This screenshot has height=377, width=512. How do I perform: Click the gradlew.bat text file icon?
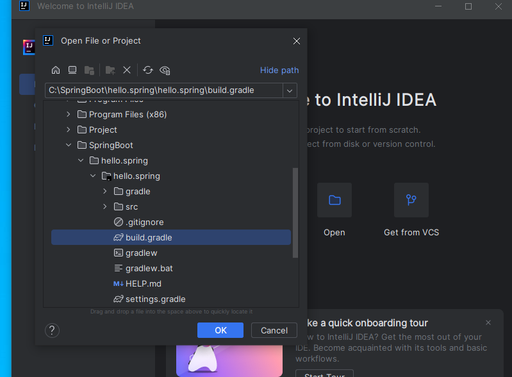[x=118, y=268]
